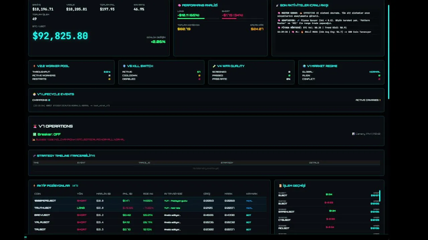Click the REAL source tag for 1000PEPEUSDT
Image resolution: width=428 pixels, height=240 pixels.
(249, 201)
